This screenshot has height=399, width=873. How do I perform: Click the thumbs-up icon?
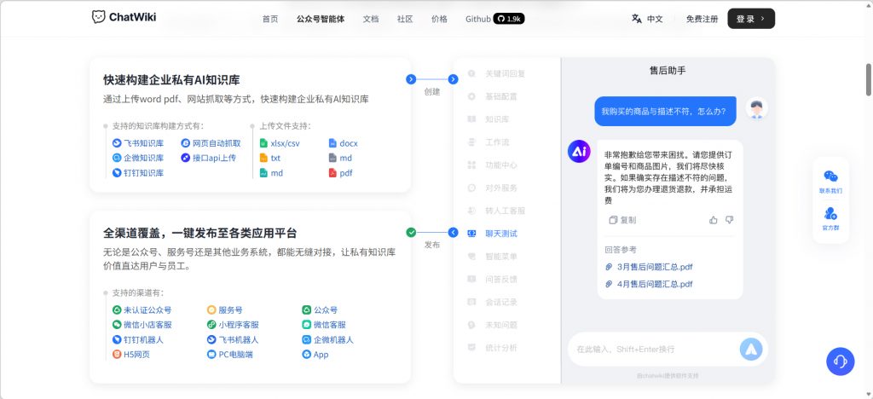714,220
